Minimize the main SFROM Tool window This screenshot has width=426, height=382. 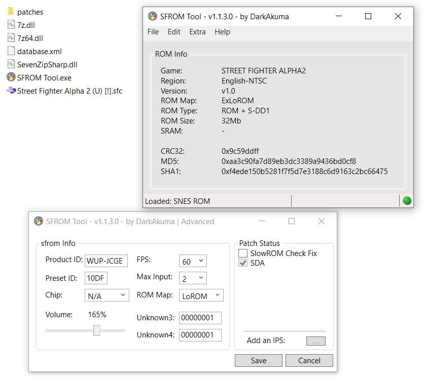[x=339, y=16]
